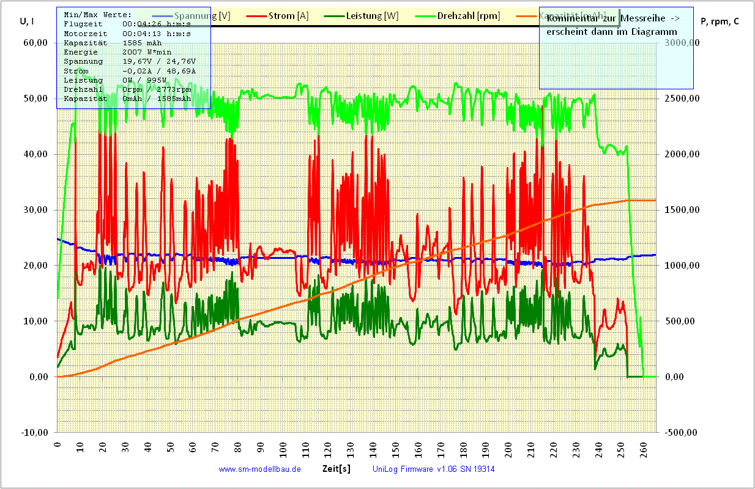Click the 3000,00 label on right axis

click(682, 43)
